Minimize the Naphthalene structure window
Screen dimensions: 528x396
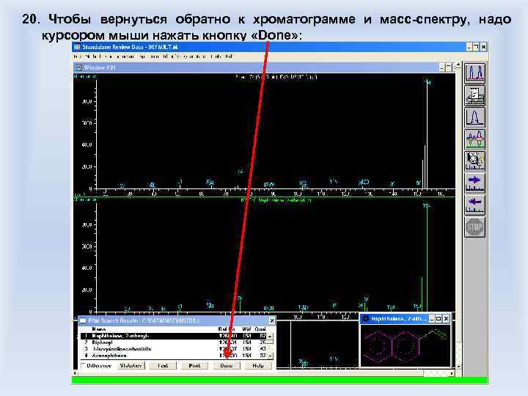point(432,318)
